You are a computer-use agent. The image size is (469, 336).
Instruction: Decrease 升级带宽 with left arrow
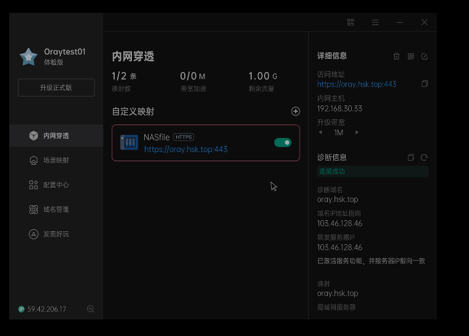320,132
